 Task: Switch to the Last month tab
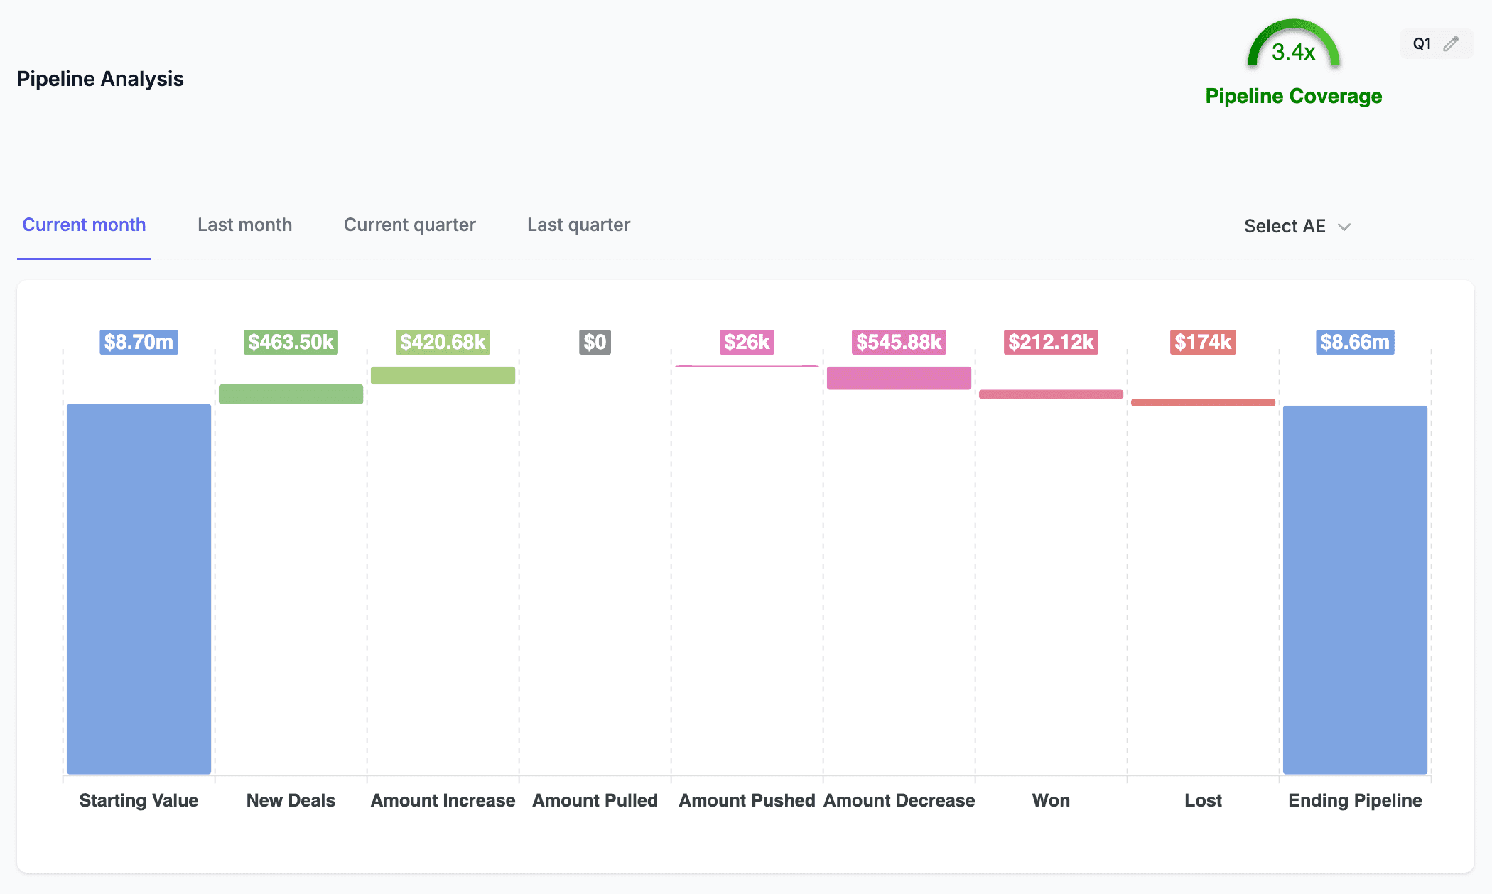(x=244, y=225)
